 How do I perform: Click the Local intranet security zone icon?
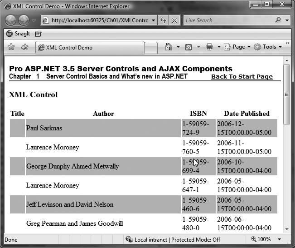tap(129, 239)
